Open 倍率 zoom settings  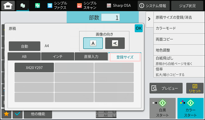pyautogui.click(x=179, y=72)
